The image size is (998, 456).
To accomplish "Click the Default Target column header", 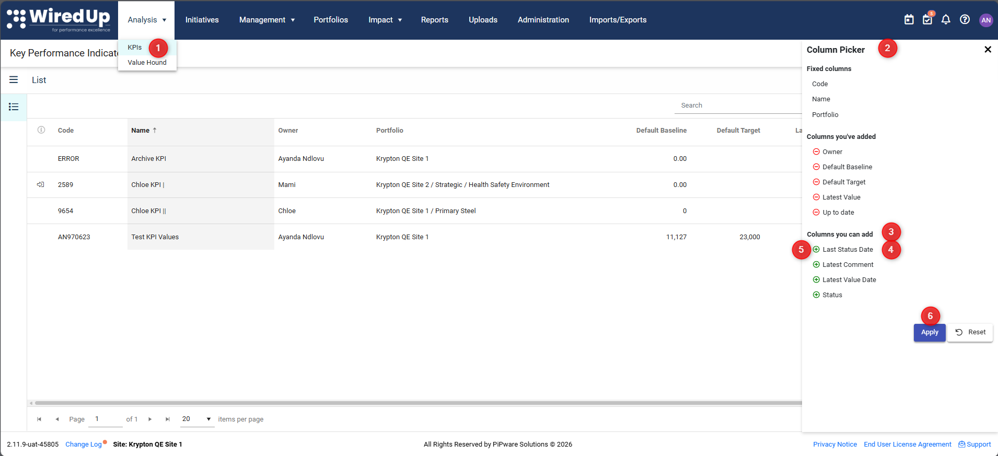I will pos(738,131).
